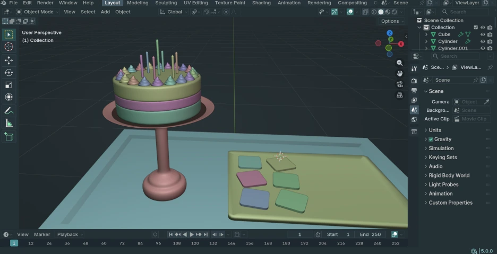Expand the Cylinder tree item
This screenshot has width=497, height=254.
pyautogui.click(x=426, y=41)
